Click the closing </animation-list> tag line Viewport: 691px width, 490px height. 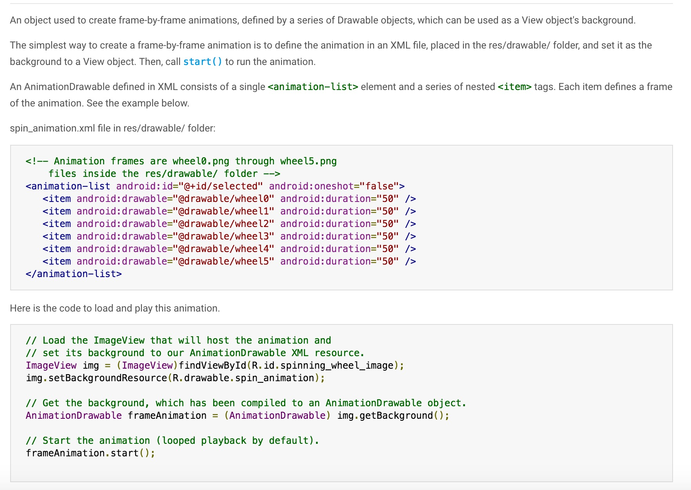point(74,274)
